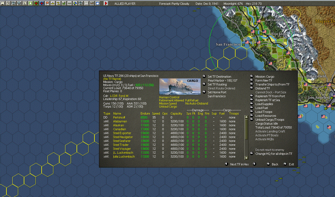Click the red plane on green icon
335x197 pixels.
[36, 3]
